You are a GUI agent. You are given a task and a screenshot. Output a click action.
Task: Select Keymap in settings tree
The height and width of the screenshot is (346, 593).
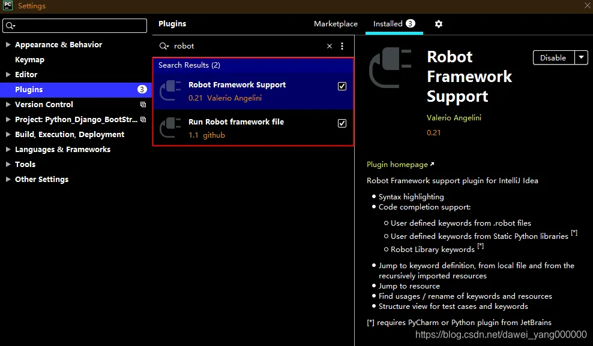(29, 60)
